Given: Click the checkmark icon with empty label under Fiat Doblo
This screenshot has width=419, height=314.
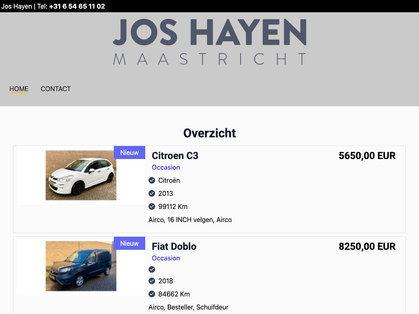Looking at the screenshot, I should point(152,269).
